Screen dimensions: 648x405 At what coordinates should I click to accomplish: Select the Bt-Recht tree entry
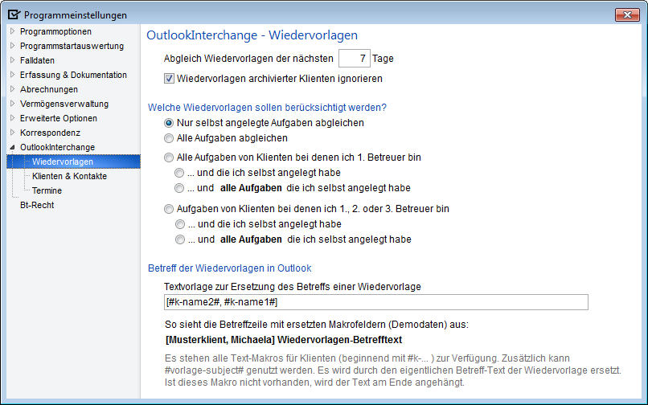click(37, 205)
